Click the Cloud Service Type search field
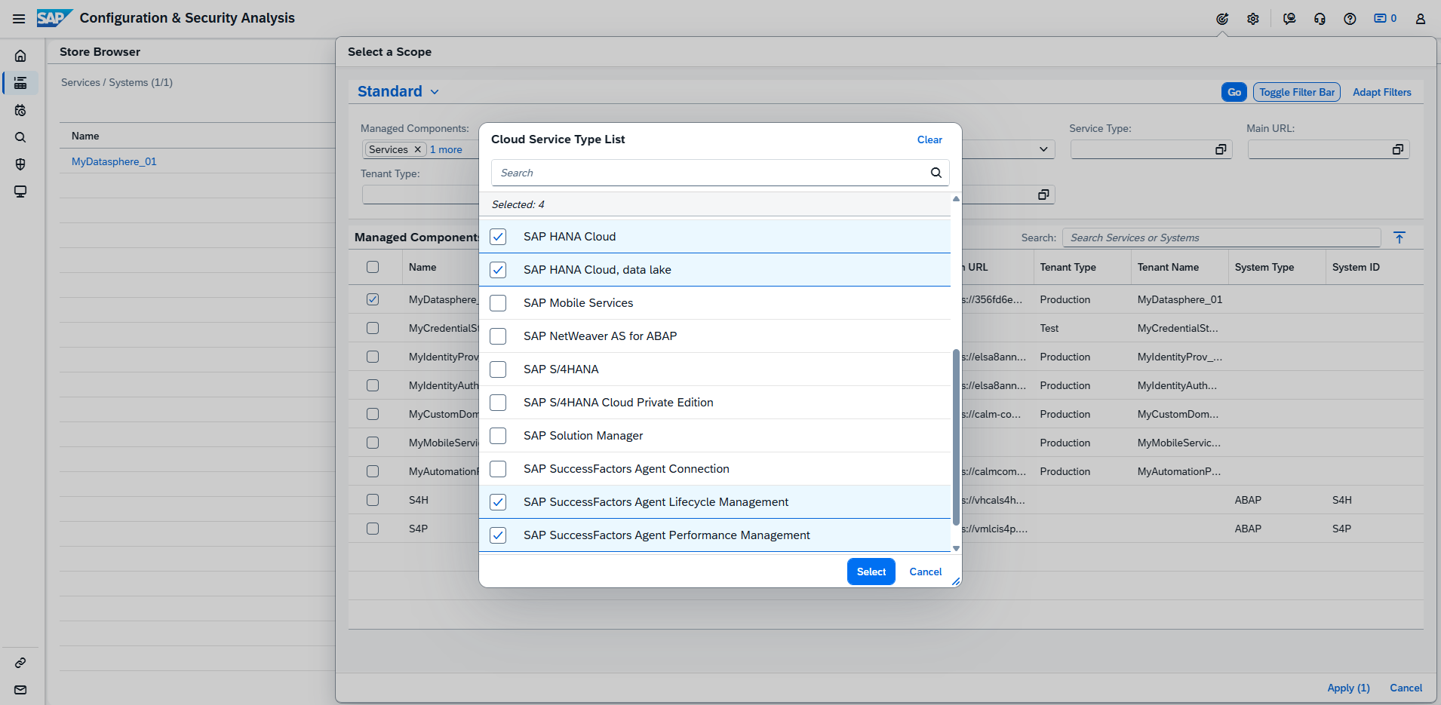This screenshot has width=1441, height=705. pos(709,173)
